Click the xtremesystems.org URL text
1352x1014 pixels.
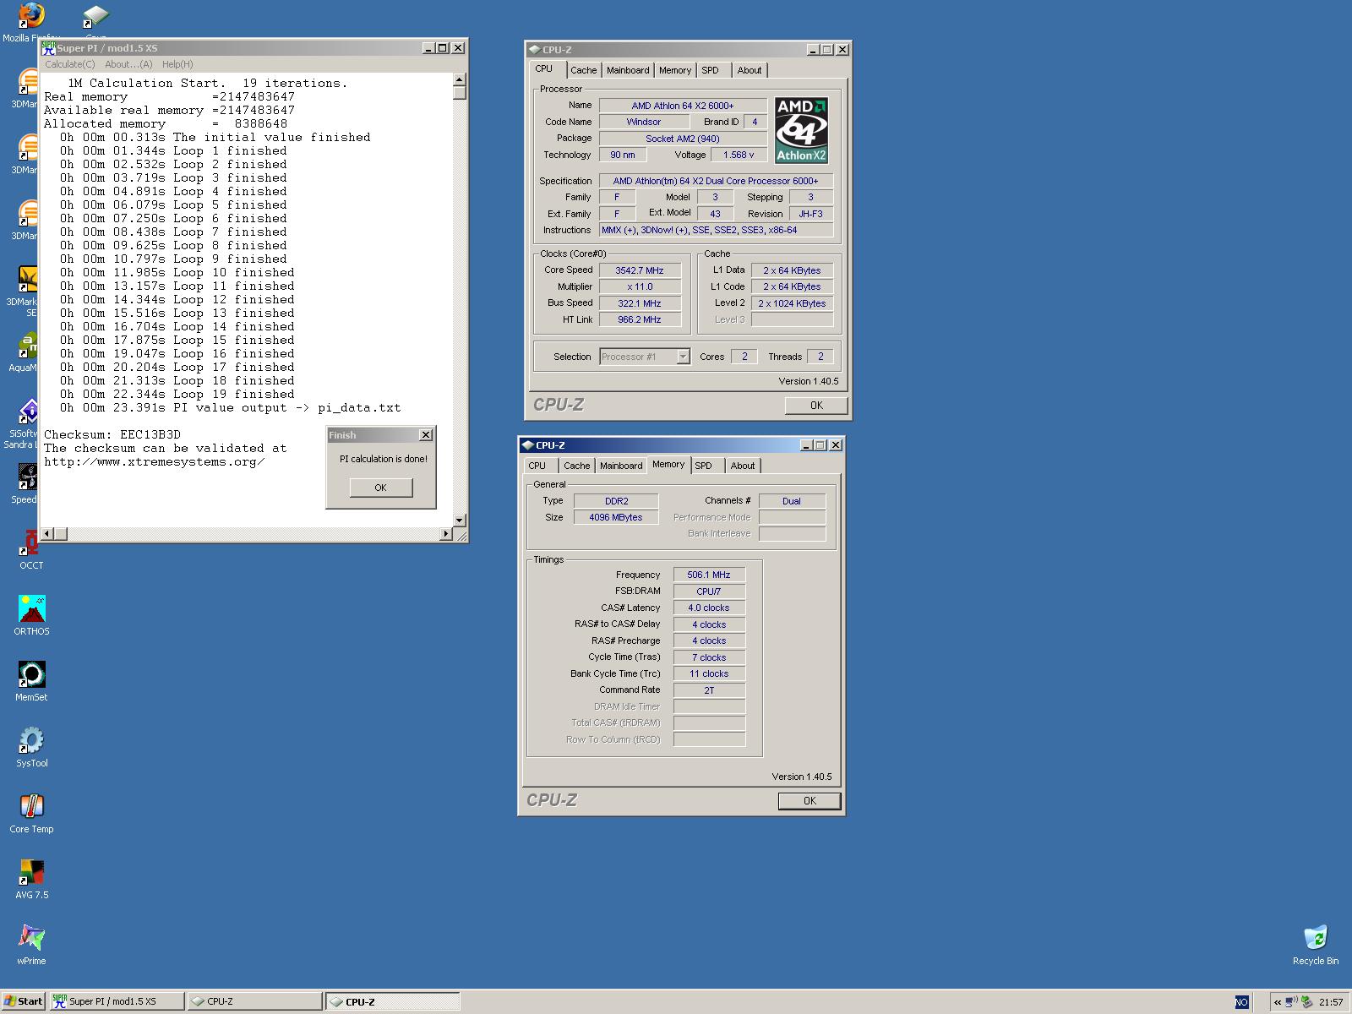[155, 461]
